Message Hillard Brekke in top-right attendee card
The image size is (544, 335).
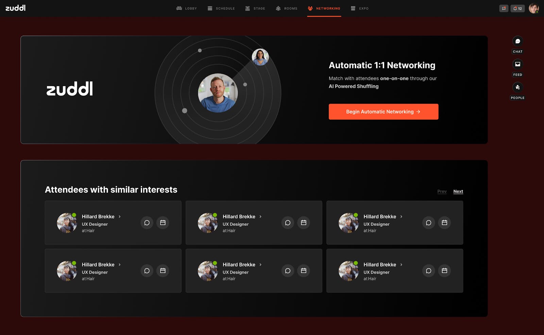[x=428, y=223]
